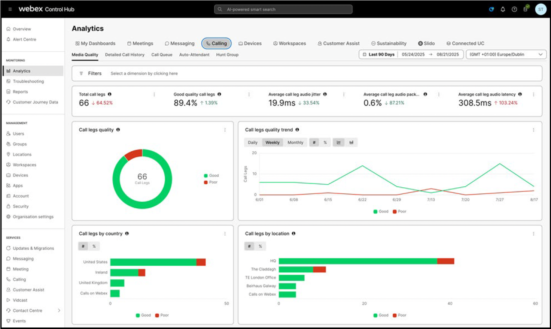
Task: Show info for Average call leg audio latency
Action: 520,94
